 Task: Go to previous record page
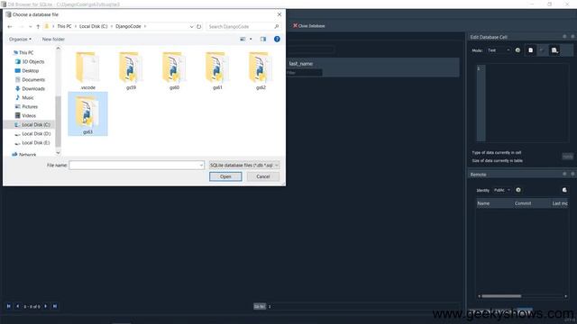point(17,306)
